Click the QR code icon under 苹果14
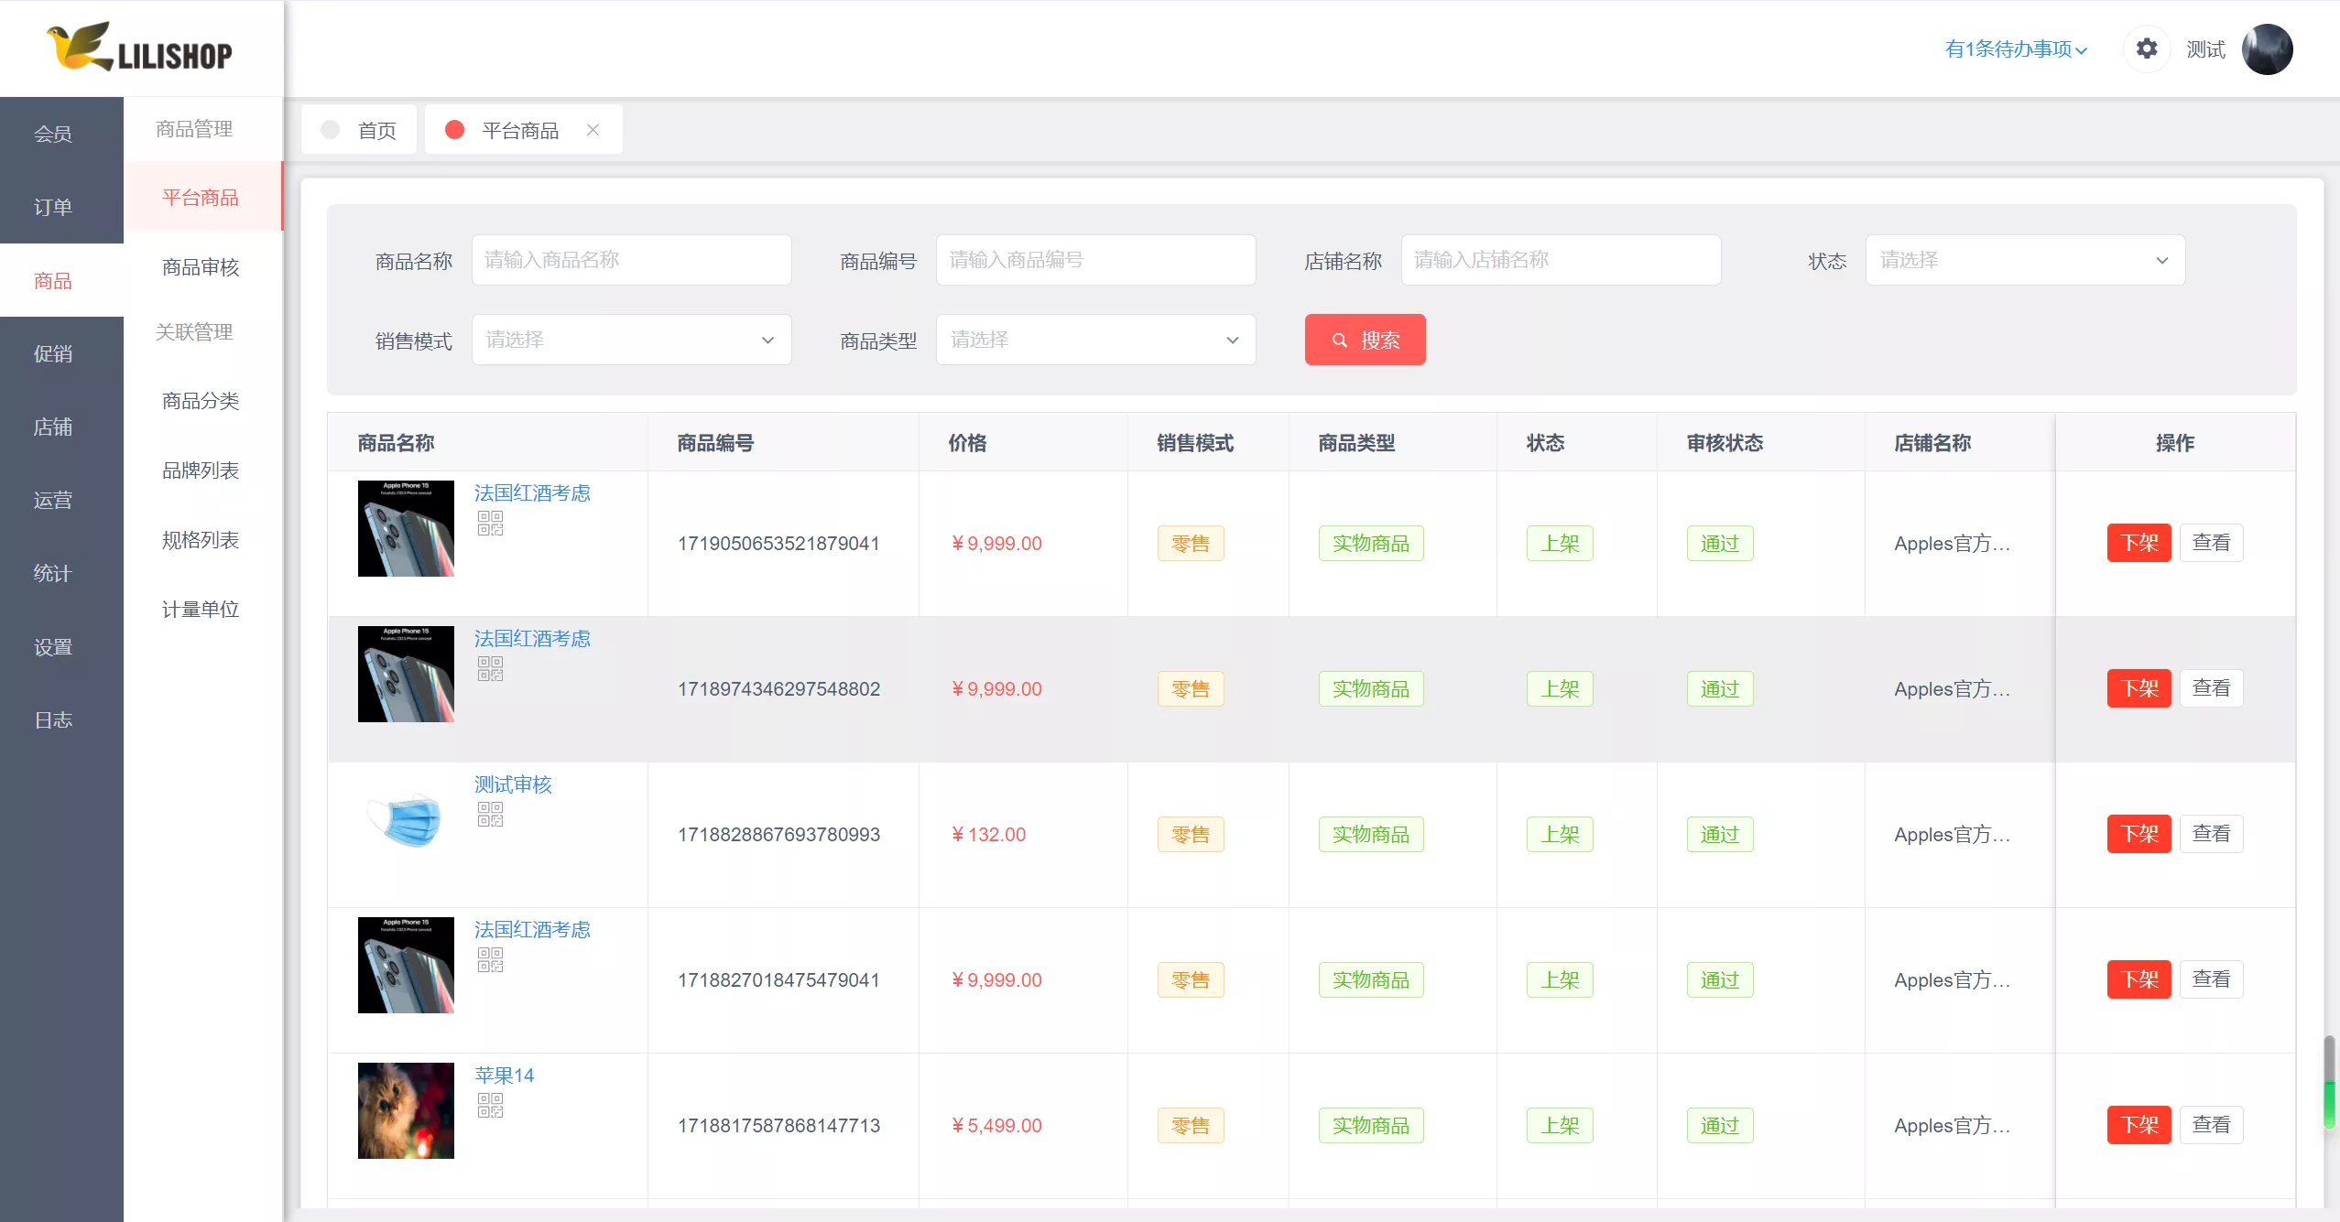This screenshot has height=1222, width=2340. [x=490, y=1105]
